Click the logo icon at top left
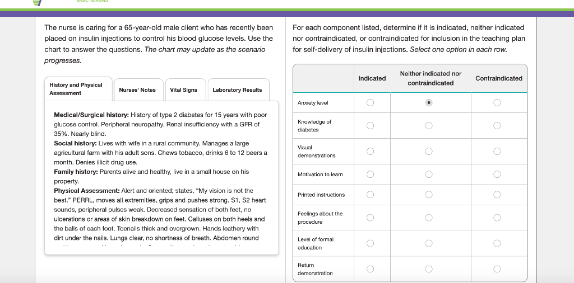Image resolution: width=574 pixels, height=283 pixels. (38, 3)
